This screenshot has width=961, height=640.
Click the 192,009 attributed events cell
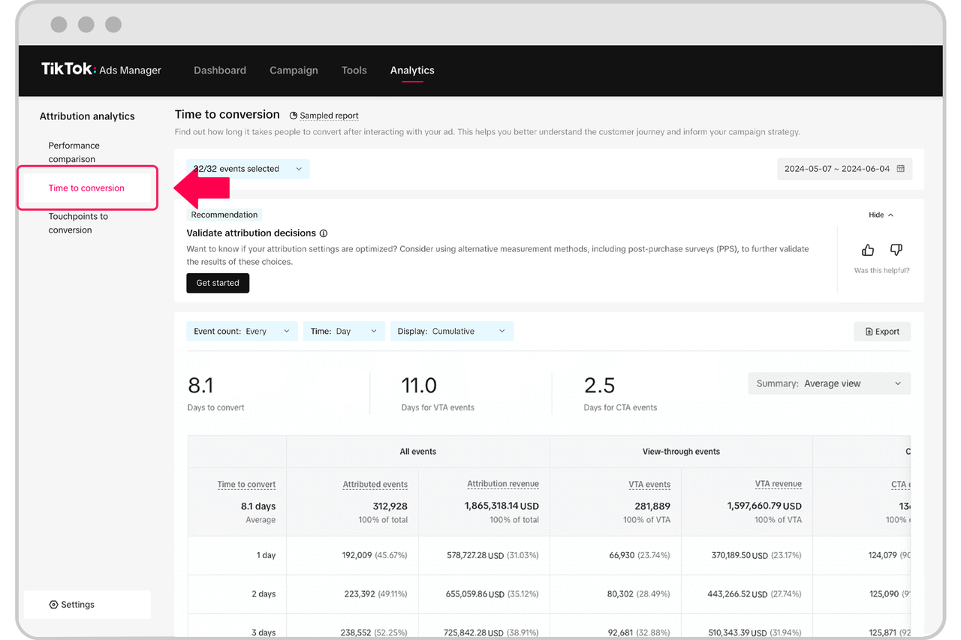tap(375, 555)
